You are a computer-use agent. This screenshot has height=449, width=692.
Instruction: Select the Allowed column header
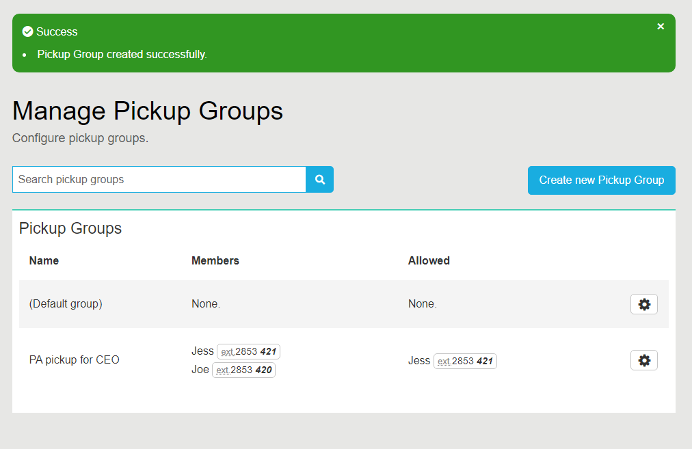[429, 260]
